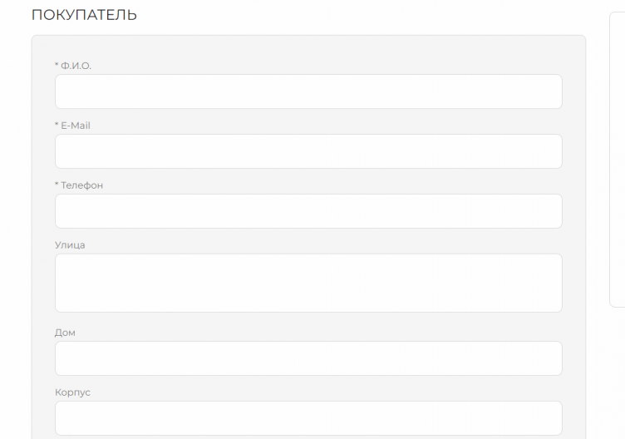
Task: Focus the E-Mail input field
Action: pyautogui.click(x=308, y=151)
